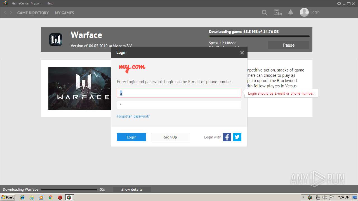Click the login validation error tooltip
The width and height of the screenshot is (358, 201).
tap(281, 94)
